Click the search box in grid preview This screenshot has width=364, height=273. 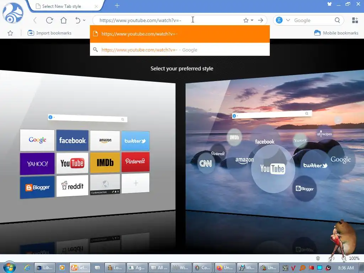point(87,118)
